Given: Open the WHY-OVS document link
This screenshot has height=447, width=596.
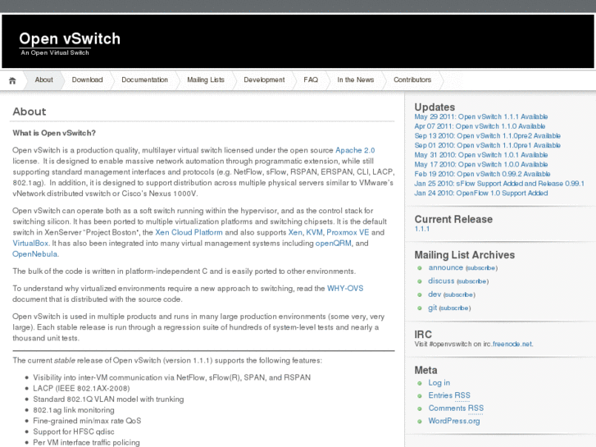Looking at the screenshot, I should (x=345, y=289).
